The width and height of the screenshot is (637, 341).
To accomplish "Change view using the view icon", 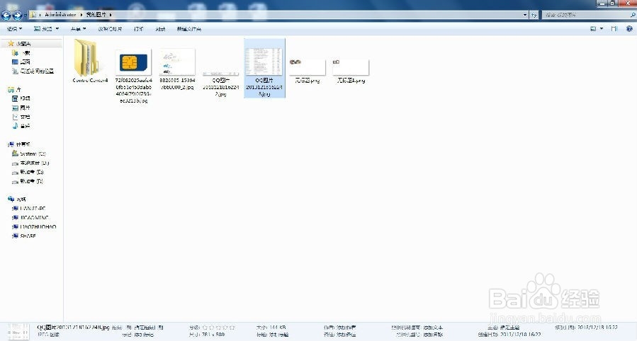I will [x=593, y=29].
